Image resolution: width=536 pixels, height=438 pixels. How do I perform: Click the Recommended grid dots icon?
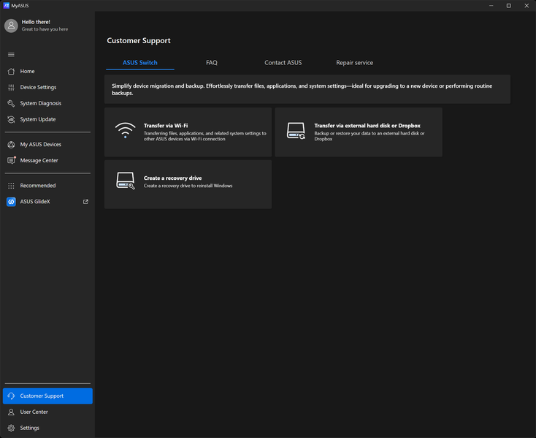[11, 186]
